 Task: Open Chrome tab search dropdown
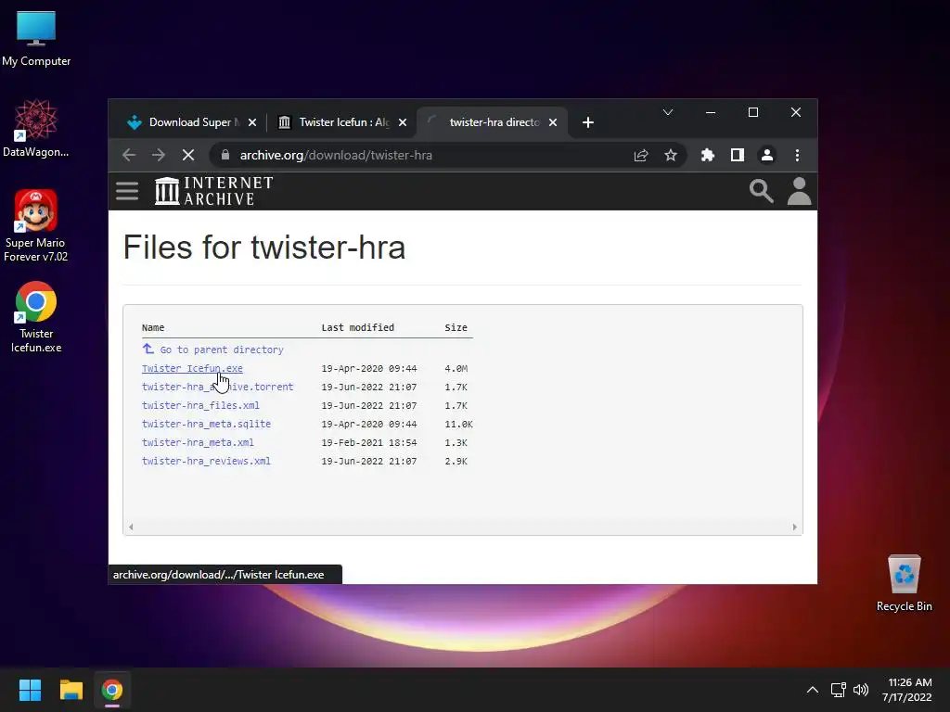(668, 112)
